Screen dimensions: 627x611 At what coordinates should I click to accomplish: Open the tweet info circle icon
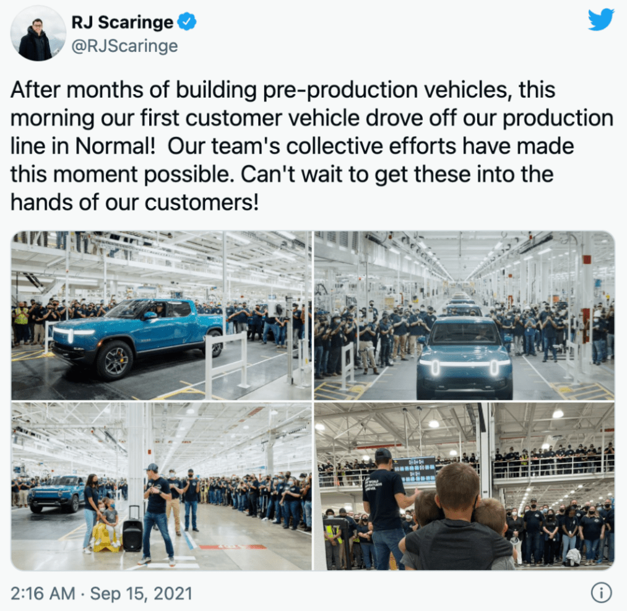(601, 592)
